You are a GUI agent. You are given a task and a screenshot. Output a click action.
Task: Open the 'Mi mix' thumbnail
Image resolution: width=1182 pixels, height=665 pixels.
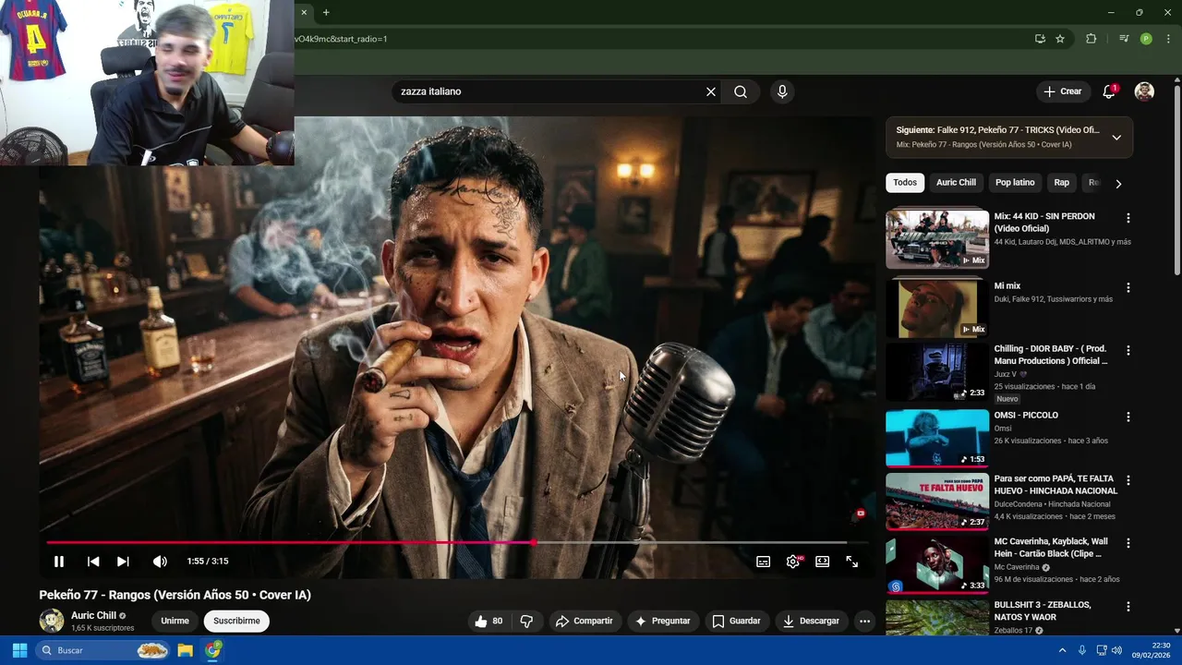[937, 308]
